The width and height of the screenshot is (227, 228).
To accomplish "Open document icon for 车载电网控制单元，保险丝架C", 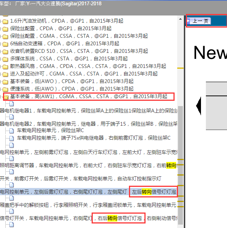I will pyautogui.click(x=12, y=131).
